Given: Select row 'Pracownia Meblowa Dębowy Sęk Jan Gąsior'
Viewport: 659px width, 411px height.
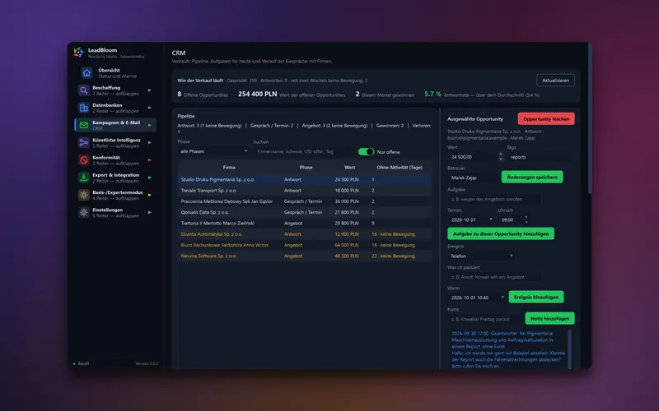Looking at the screenshot, I should click(x=305, y=201).
